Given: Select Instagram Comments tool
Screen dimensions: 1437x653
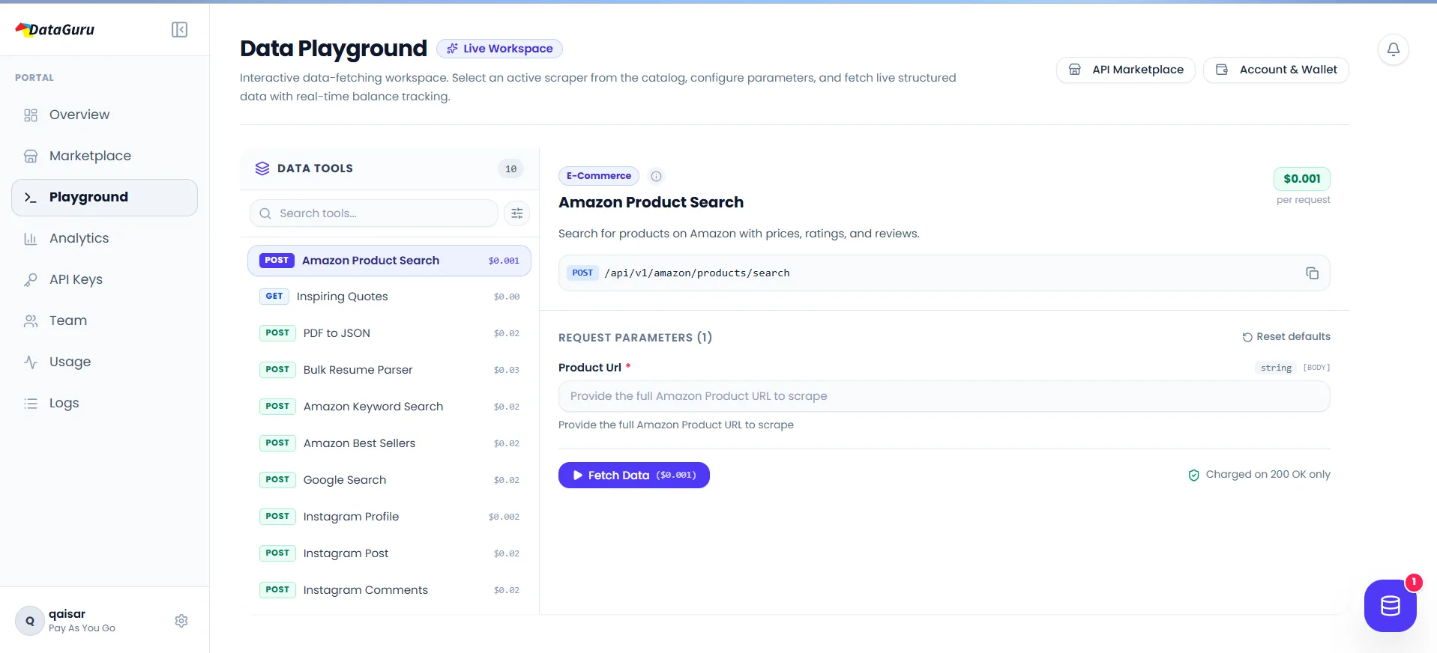Looking at the screenshot, I should pos(389,590).
